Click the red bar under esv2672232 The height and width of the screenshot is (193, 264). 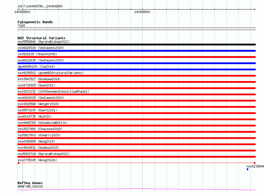[x=136, y=94]
